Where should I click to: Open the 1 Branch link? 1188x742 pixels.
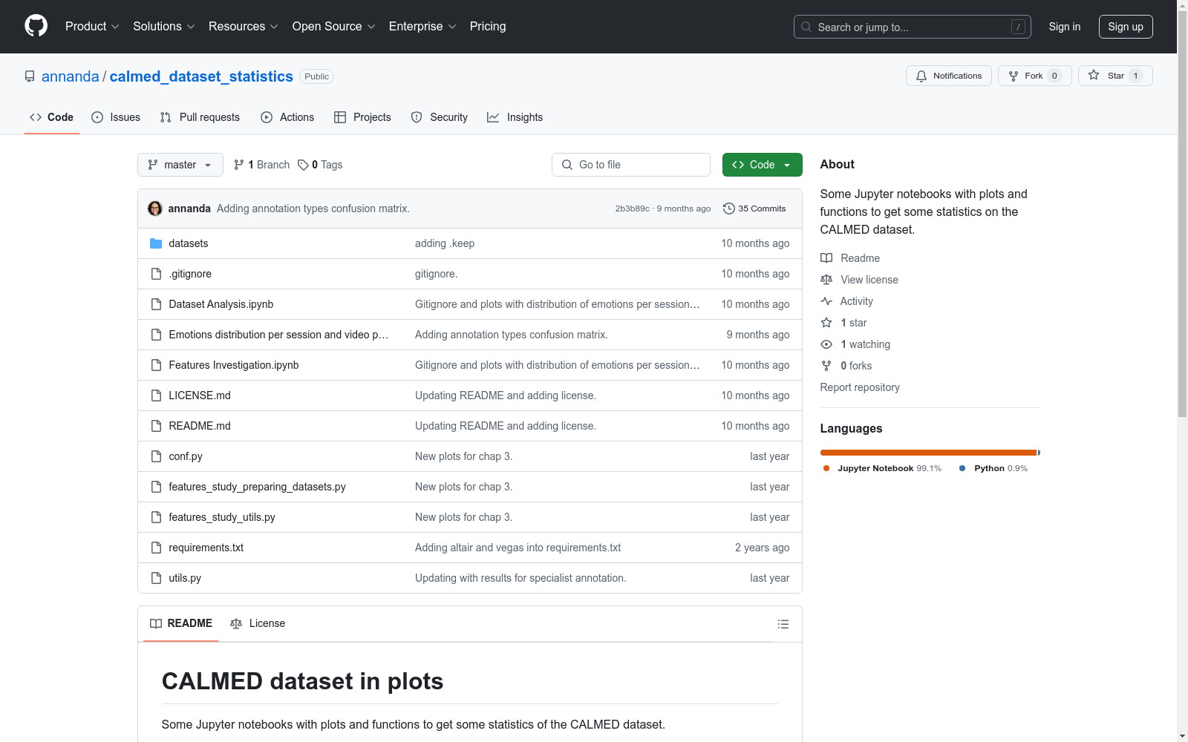click(261, 165)
